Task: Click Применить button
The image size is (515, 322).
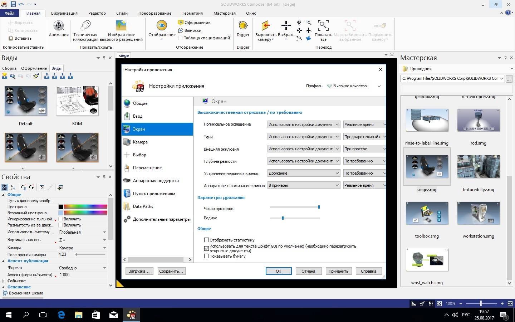Action: coord(338,271)
